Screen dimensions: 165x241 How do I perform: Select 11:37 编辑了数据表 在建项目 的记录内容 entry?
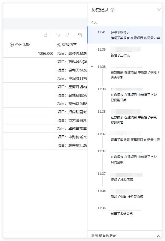click(125, 137)
